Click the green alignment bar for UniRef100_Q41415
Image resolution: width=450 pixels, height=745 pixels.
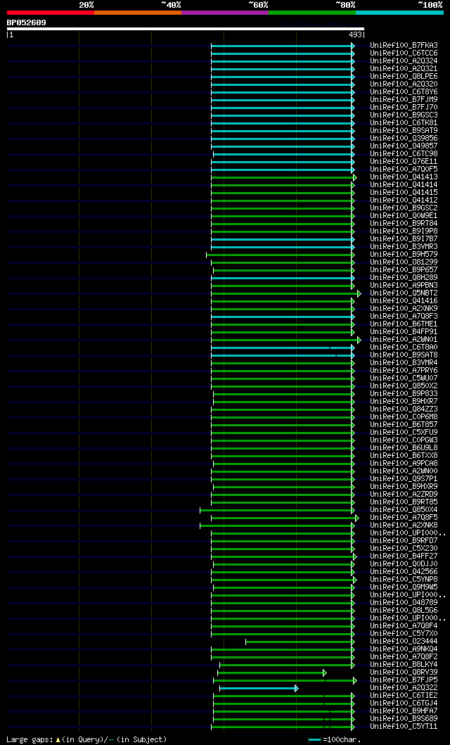point(283,193)
